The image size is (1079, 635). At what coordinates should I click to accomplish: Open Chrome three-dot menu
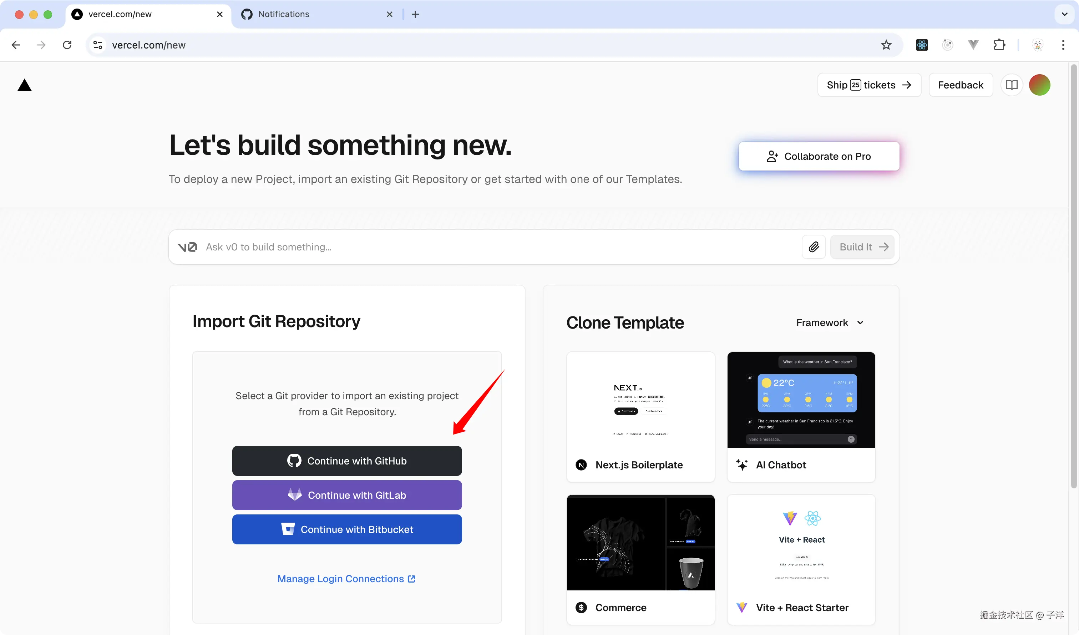[1063, 45]
